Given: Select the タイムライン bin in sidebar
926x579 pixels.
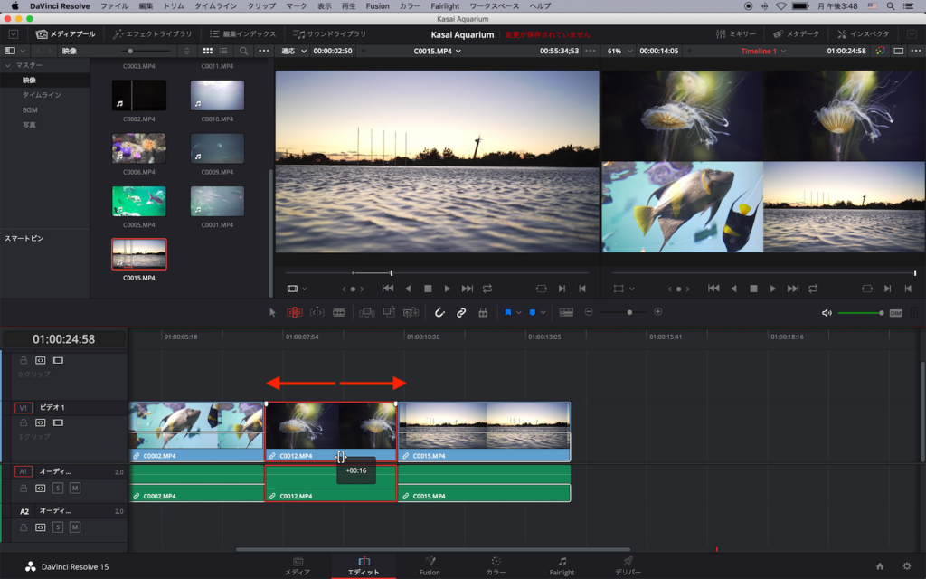Looking at the screenshot, I should tap(42, 95).
